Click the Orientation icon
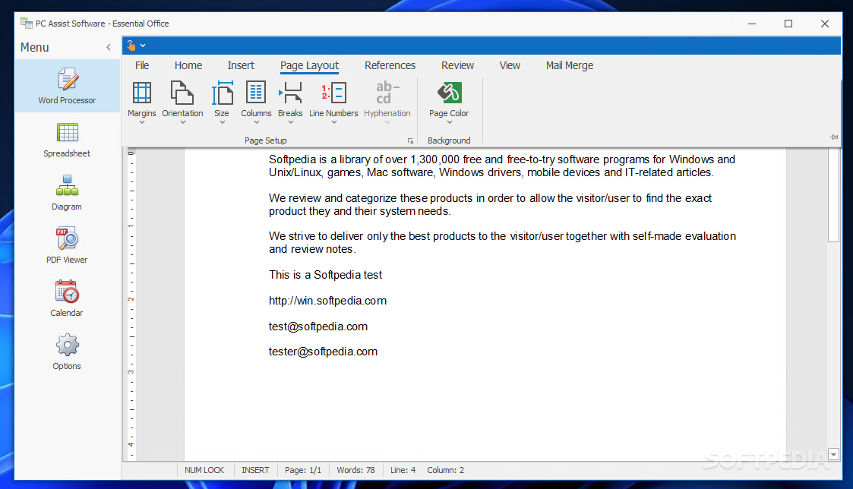This screenshot has width=853, height=489. click(x=182, y=93)
